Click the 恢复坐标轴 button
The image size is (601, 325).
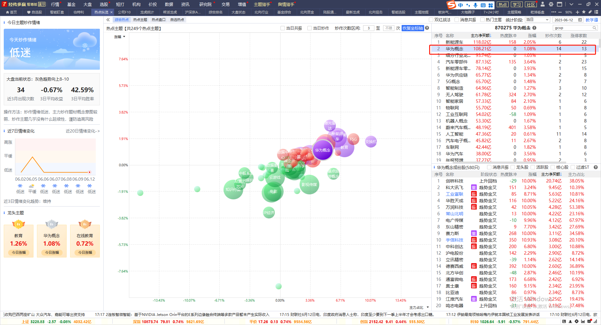coord(413,28)
